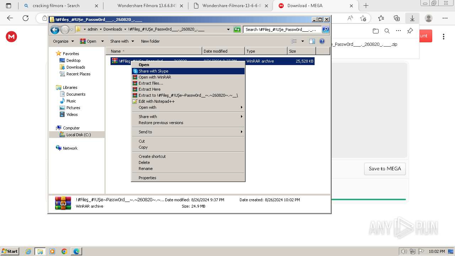Screen dimensions: 455x256
Task: Open downloads folder icon in flyout
Action: coord(376,31)
